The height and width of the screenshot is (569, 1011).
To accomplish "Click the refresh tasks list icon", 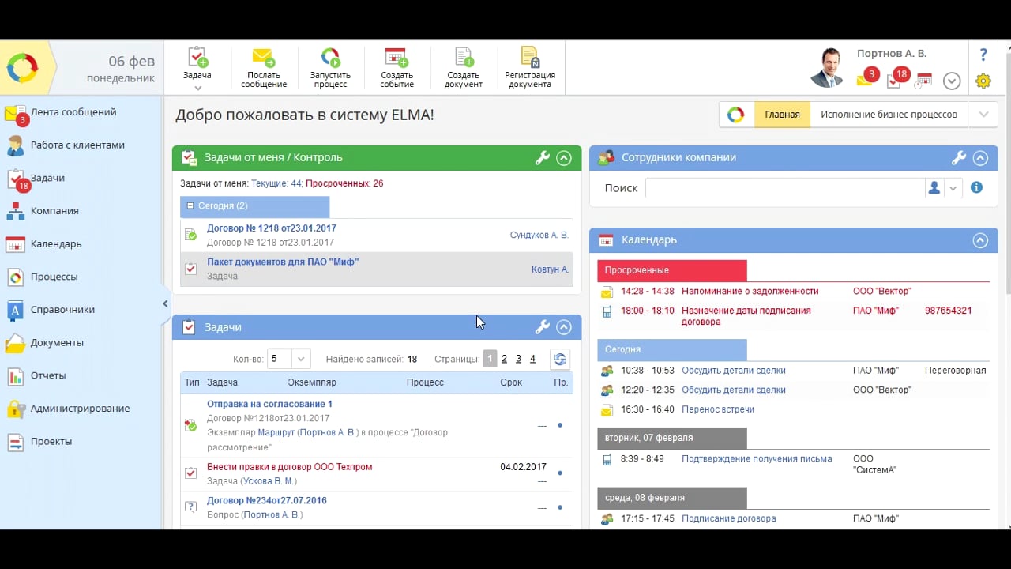I will point(560,359).
